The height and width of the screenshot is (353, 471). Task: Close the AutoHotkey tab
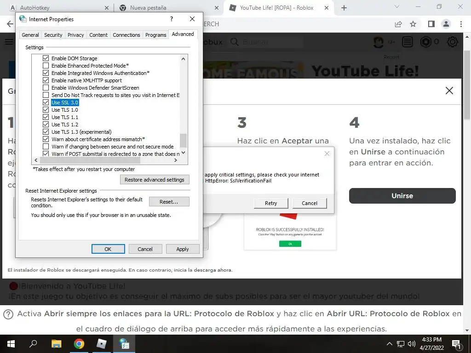pyautogui.click(x=107, y=8)
